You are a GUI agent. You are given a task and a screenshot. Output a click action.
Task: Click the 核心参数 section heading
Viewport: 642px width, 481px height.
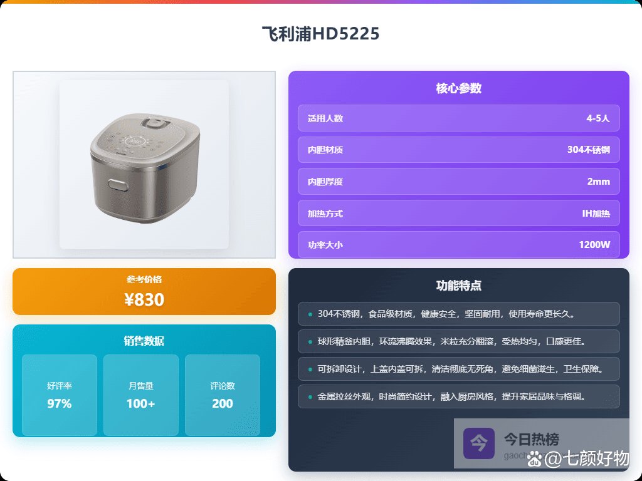458,88
